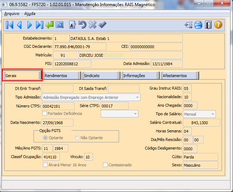Click the Dt Saida Transf field
233x192 pixels.
(x=124, y=89)
